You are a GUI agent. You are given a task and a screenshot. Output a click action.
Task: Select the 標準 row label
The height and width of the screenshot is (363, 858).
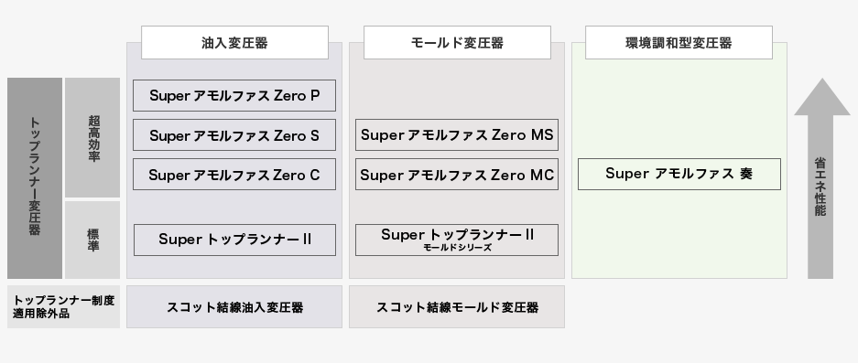click(x=92, y=240)
